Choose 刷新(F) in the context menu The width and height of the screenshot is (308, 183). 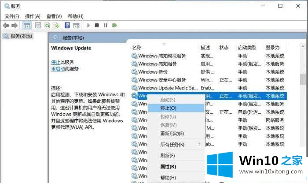pyautogui.click(x=176, y=156)
